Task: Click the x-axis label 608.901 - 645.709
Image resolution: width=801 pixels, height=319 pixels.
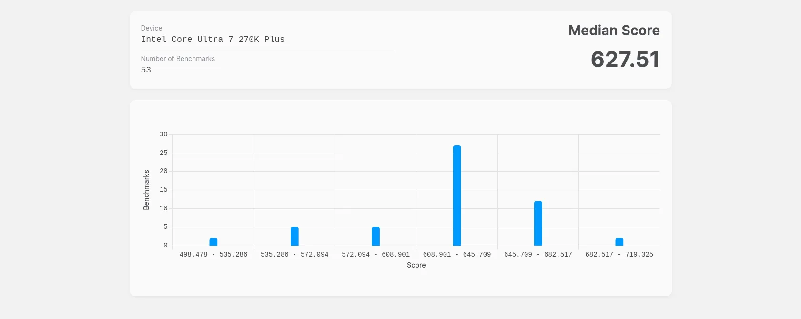Action: point(457,255)
